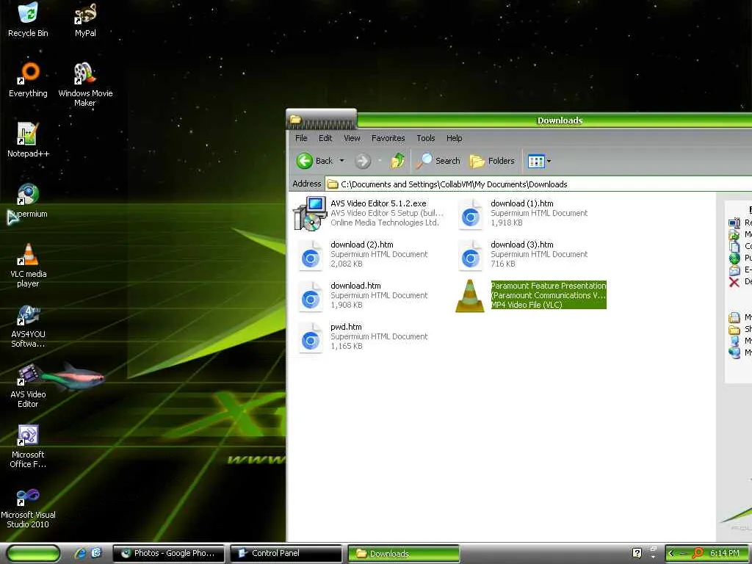Select the pwd.htm file icon
The height and width of the screenshot is (564, 752).
pos(311,339)
